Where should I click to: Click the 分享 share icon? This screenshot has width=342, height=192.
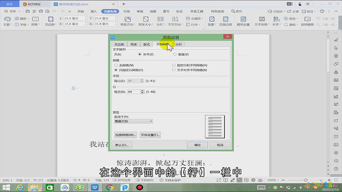click(293, 11)
